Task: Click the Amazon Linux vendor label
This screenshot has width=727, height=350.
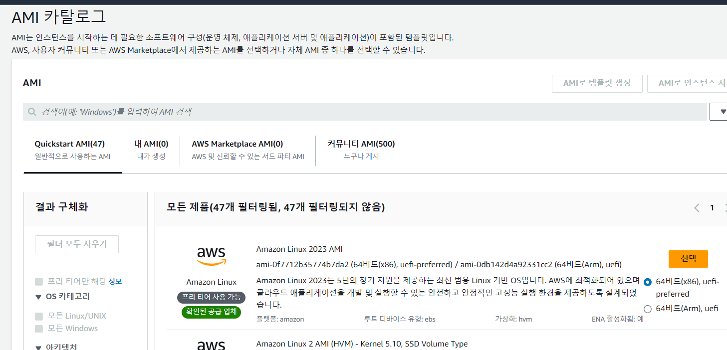Action: click(x=212, y=282)
